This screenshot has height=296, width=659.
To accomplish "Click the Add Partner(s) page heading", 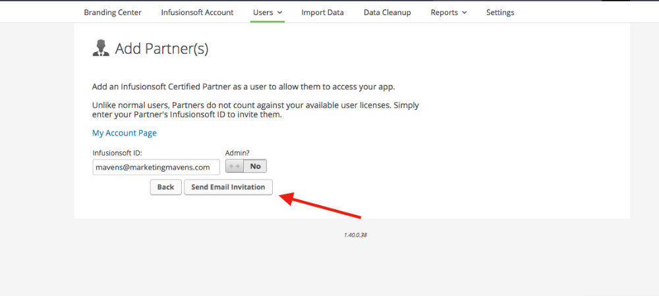I will pyautogui.click(x=162, y=49).
